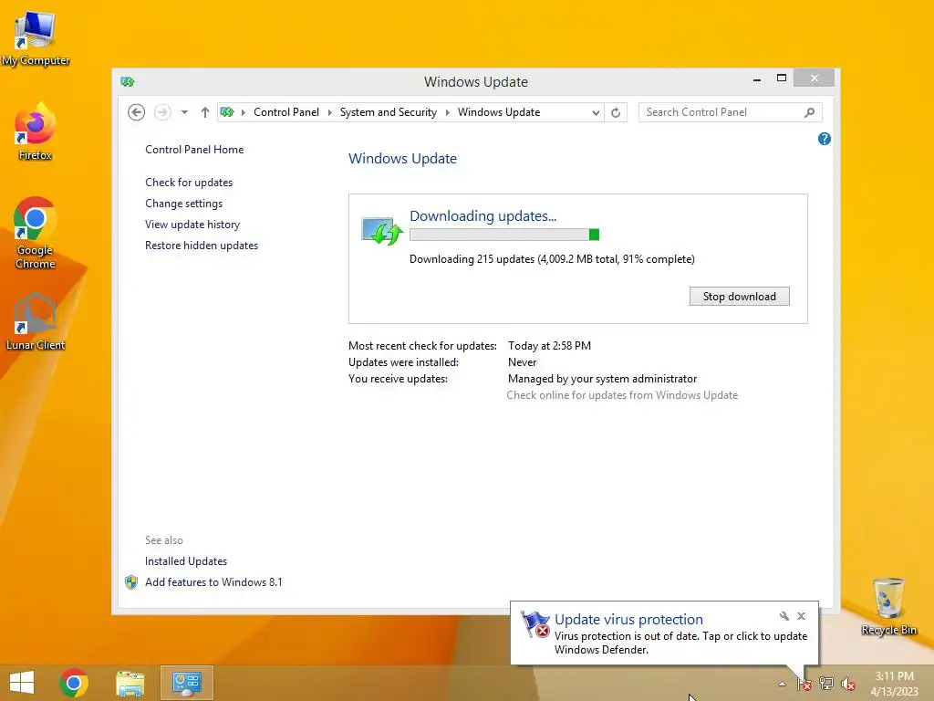Dismiss the virus protection notification
Image resolution: width=934 pixels, height=701 pixels.
pyautogui.click(x=801, y=616)
